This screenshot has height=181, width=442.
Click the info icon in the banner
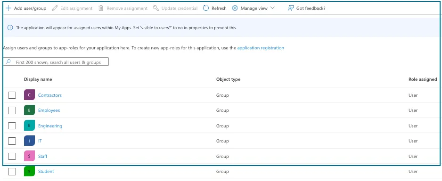pos(10,28)
